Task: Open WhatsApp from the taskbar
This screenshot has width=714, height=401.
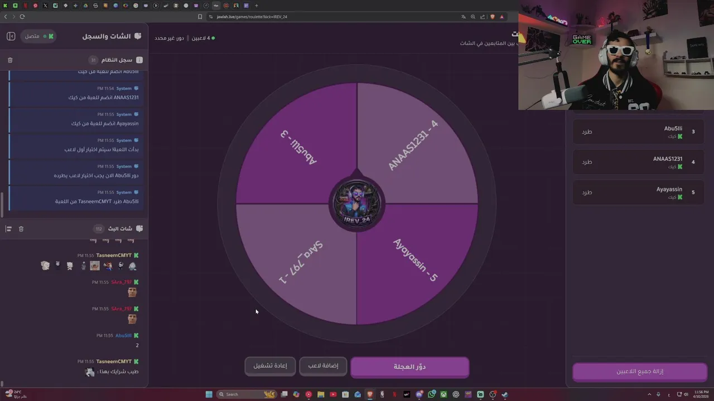Action: coord(431,394)
